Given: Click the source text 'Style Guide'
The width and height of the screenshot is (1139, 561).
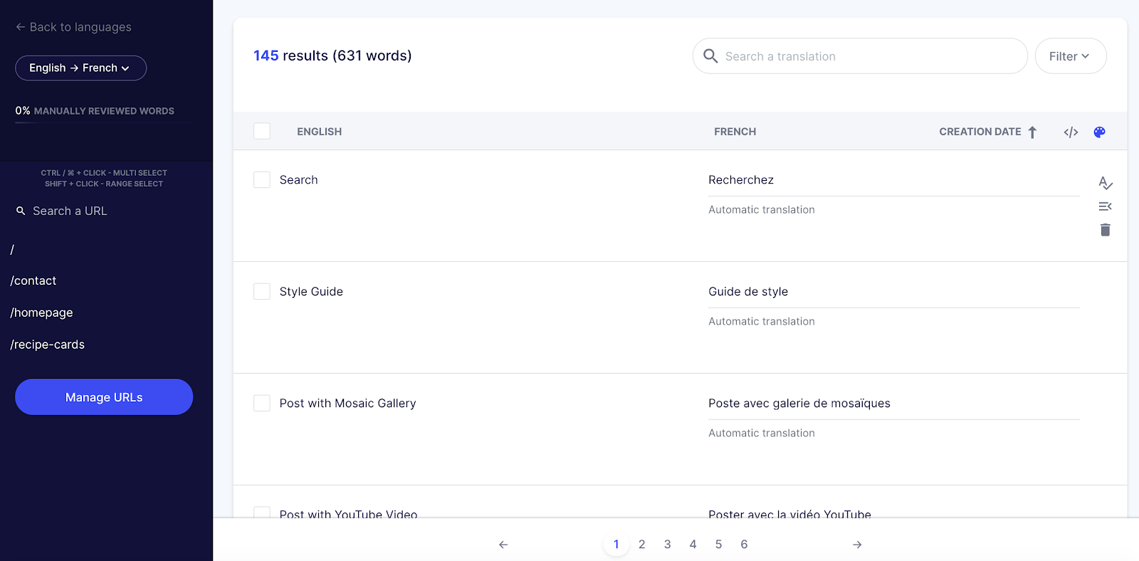Looking at the screenshot, I should pos(311,292).
